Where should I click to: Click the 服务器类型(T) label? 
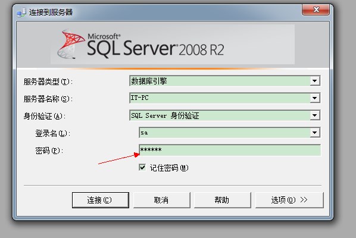48,82
